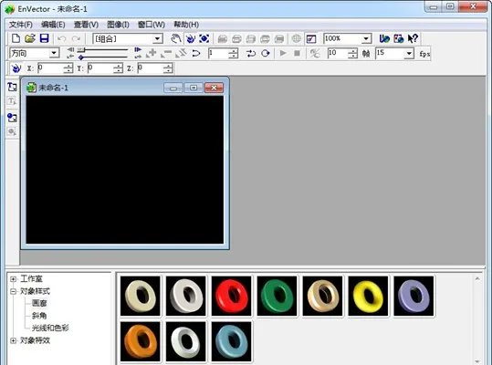This screenshot has height=365, width=492.
Task: Expand the 工作室 tree node
Action: (x=13, y=278)
